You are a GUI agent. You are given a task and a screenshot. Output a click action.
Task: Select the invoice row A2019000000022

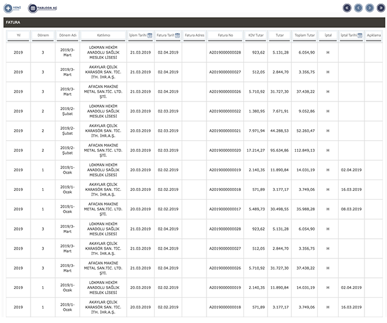225,111
